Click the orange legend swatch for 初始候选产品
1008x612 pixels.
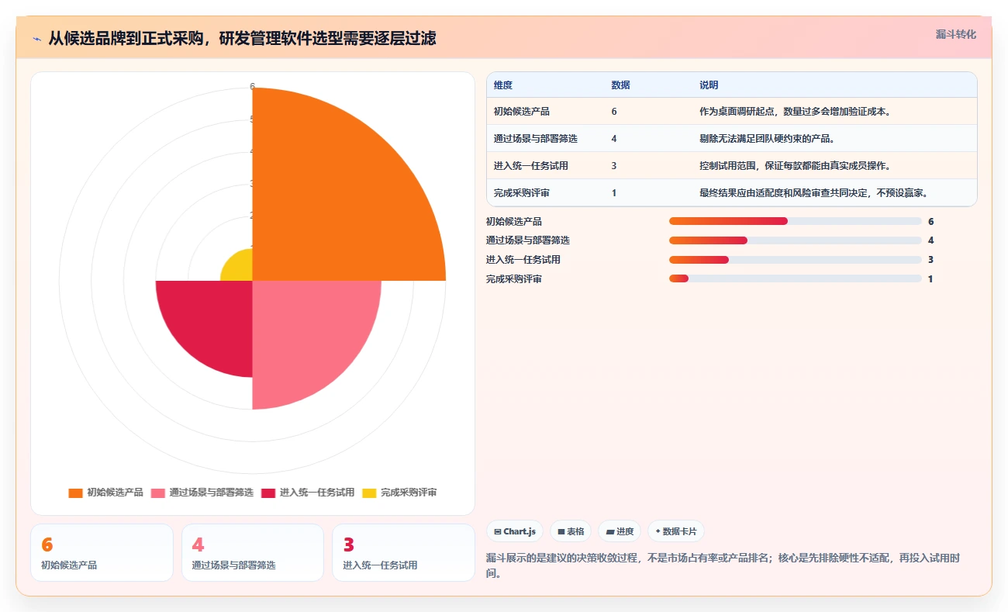pyautogui.click(x=75, y=493)
